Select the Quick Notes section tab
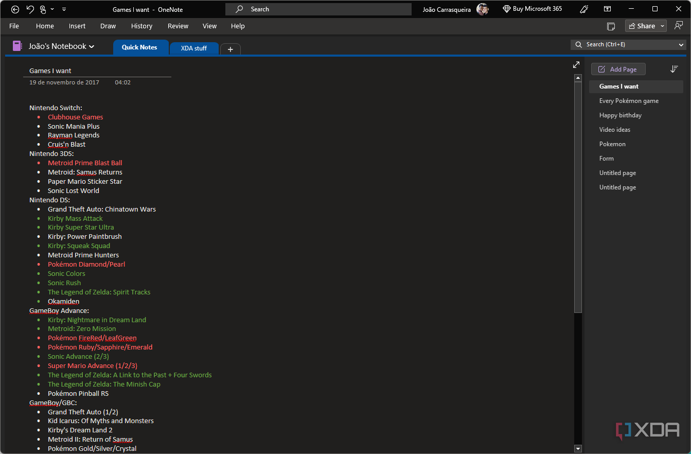This screenshot has width=691, height=454. point(140,47)
